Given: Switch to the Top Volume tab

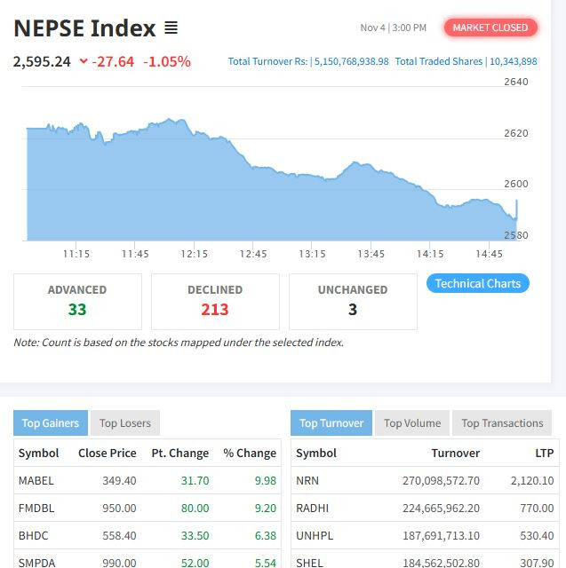Looking at the screenshot, I should pos(412,423).
